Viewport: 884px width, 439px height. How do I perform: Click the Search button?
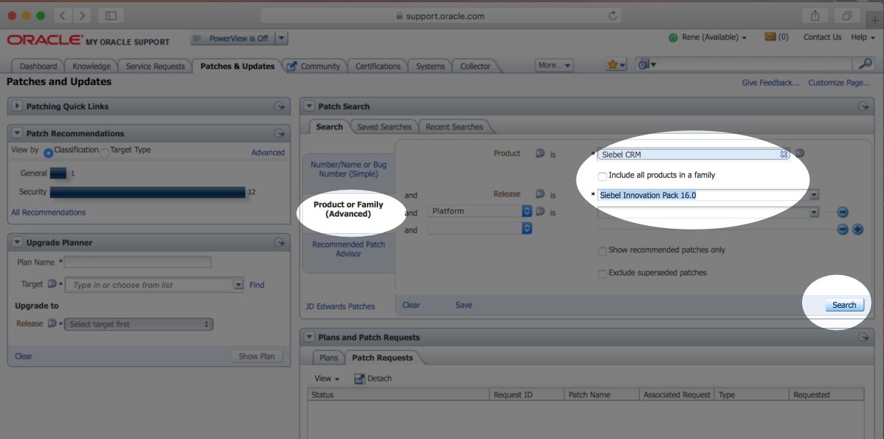click(x=844, y=305)
